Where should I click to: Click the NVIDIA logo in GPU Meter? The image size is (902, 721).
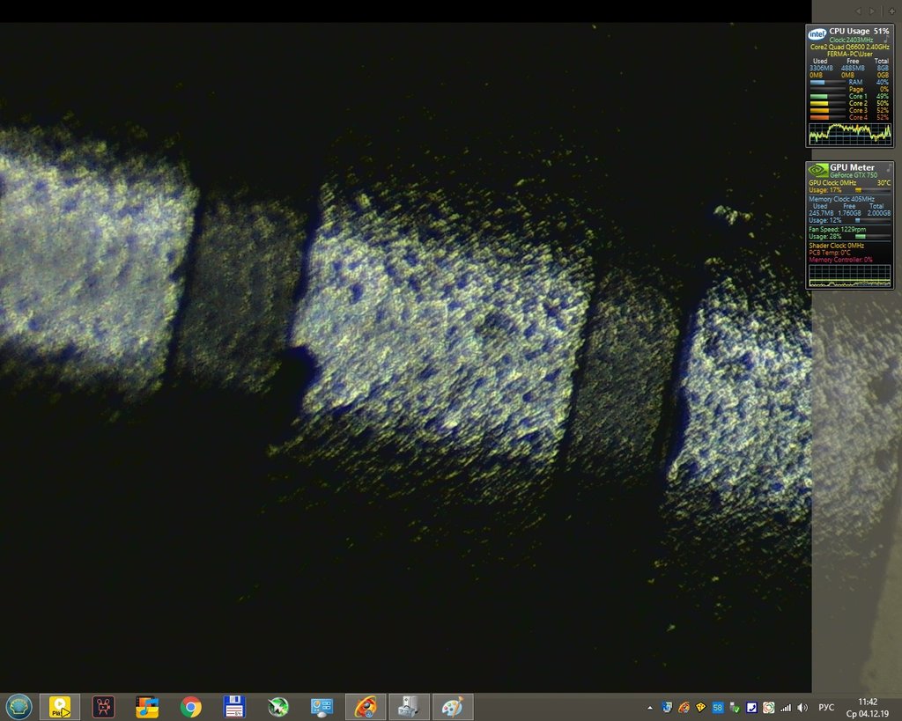click(x=817, y=168)
